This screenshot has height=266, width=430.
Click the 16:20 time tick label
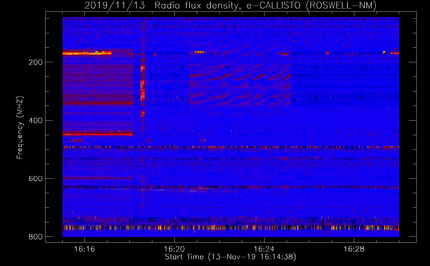pos(174,249)
